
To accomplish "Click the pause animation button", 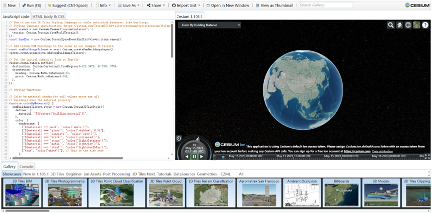I will 194,157.
